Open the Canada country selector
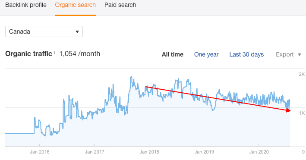 coord(44,31)
